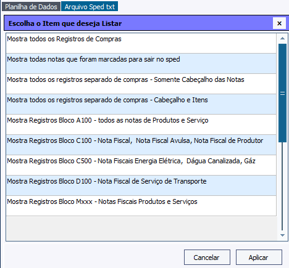Pick Bloco D100 Serviço de Transporte
The width and height of the screenshot is (289, 268).
pyautogui.click(x=141, y=185)
